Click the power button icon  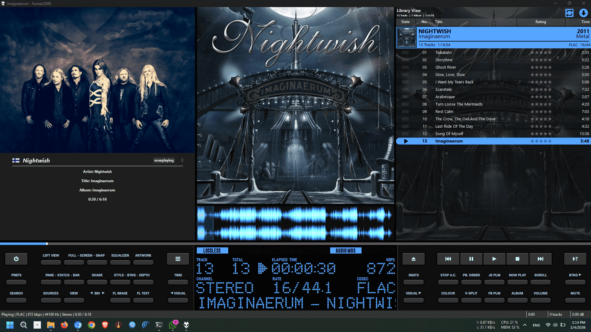click(16, 259)
